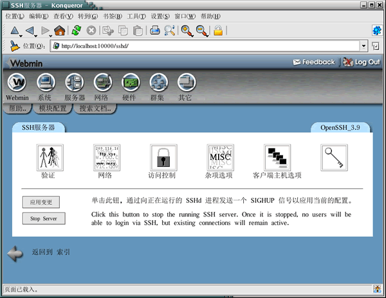Open Find with the magnifier icon
The image size is (386, 298).
170,31
